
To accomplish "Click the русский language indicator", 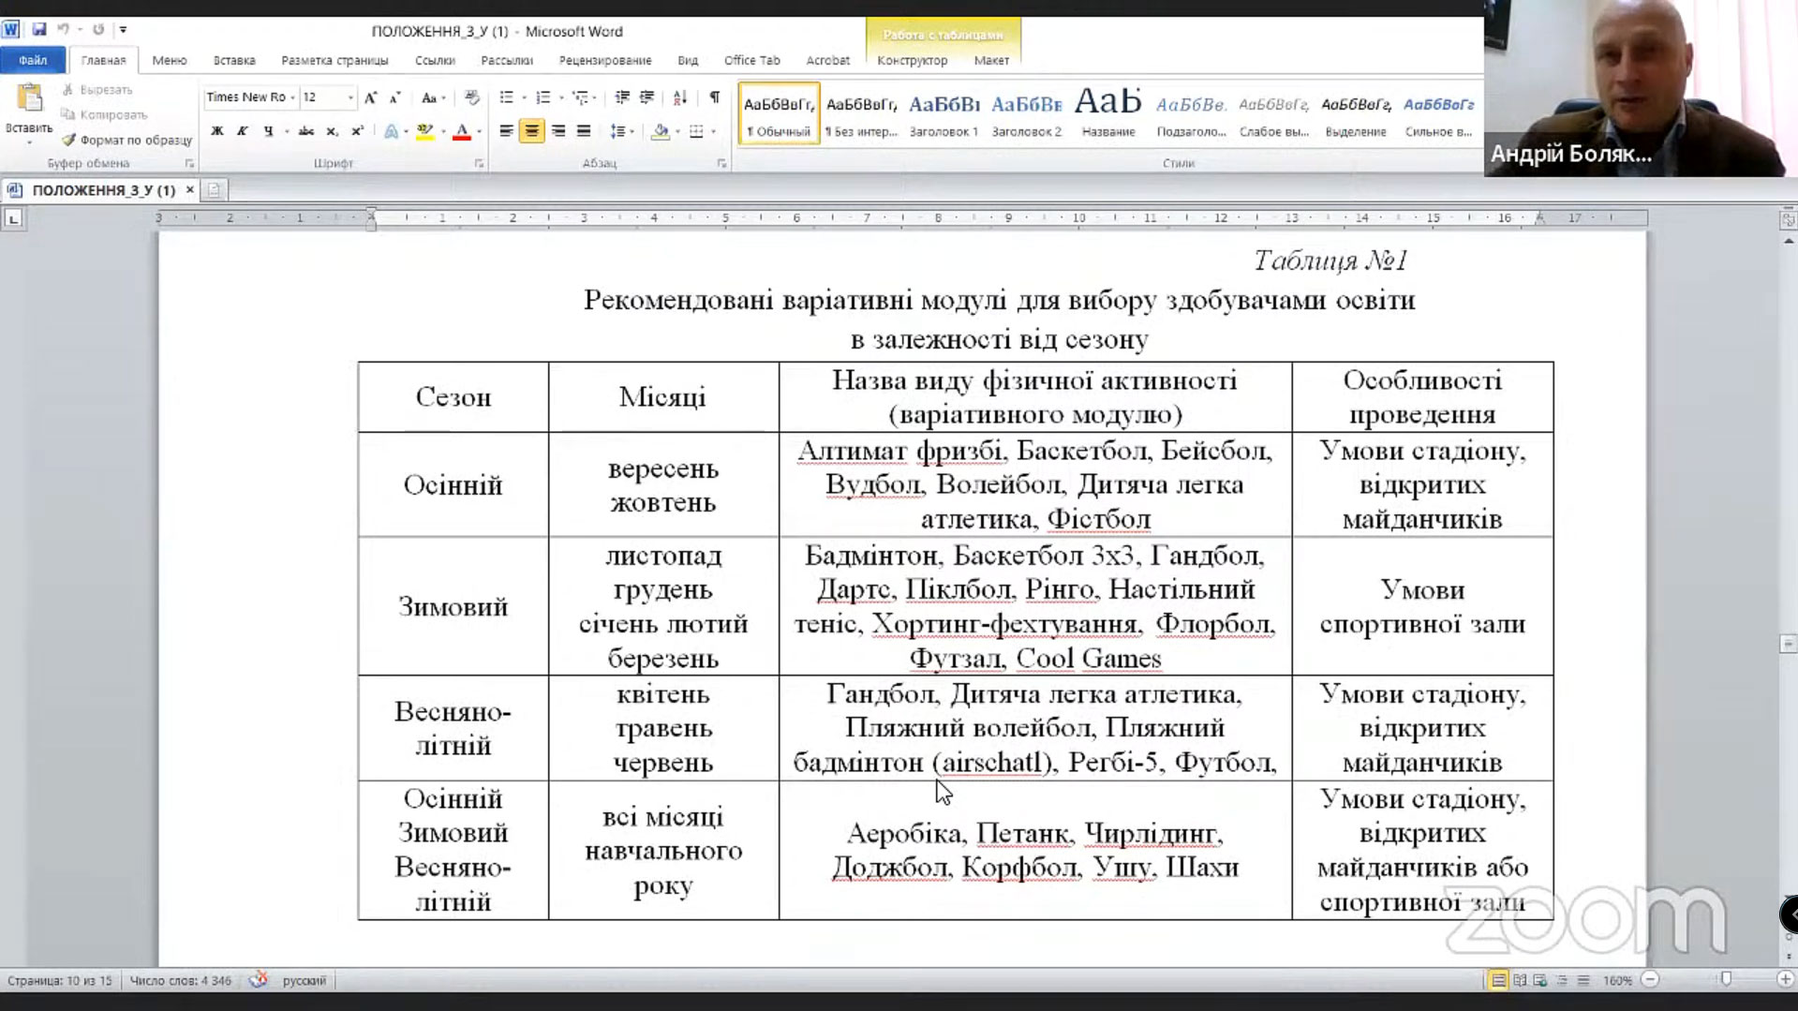I will [x=305, y=980].
